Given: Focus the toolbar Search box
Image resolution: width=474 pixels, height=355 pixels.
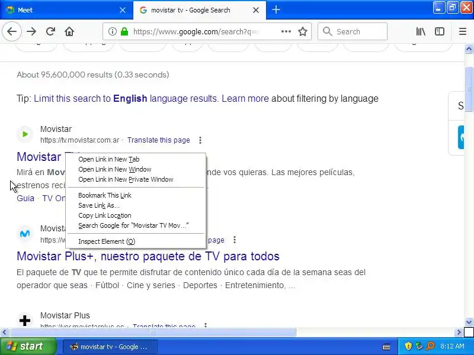Looking at the screenshot, I should tap(353, 31).
